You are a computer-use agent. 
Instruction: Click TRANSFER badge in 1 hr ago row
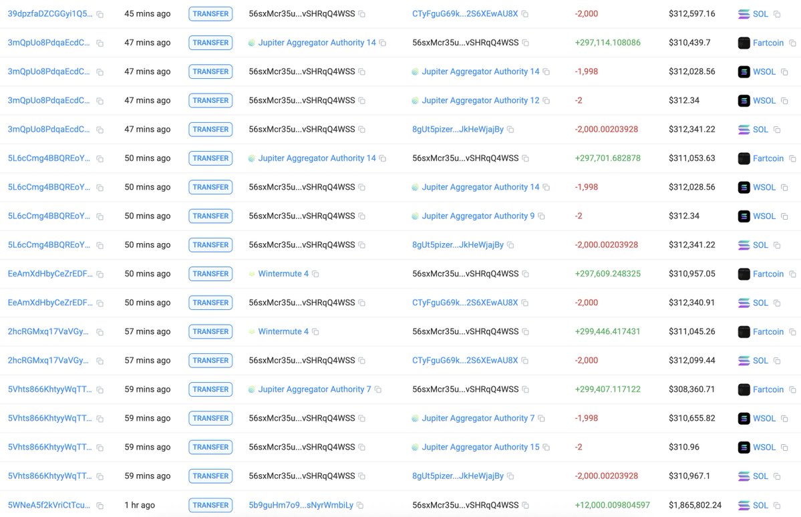click(x=210, y=505)
